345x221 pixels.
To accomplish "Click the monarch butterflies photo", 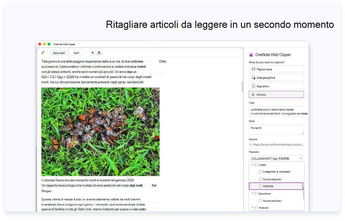I will click(100, 132).
